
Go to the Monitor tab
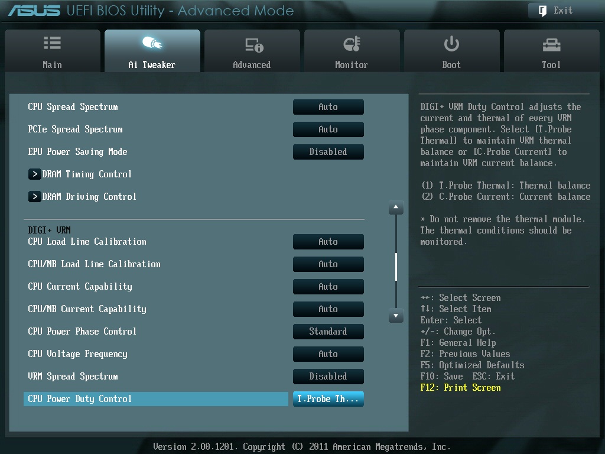pos(352,51)
